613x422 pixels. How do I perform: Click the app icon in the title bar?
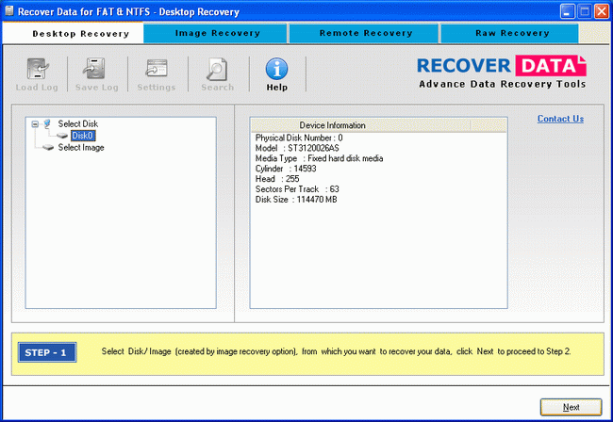pos(9,11)
